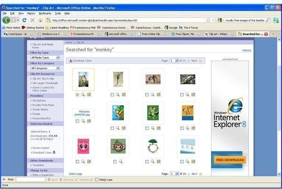Click the address bar URL field
Image resolution: width=282 pixels, height=189 pixels.
(x=129, y=20)
